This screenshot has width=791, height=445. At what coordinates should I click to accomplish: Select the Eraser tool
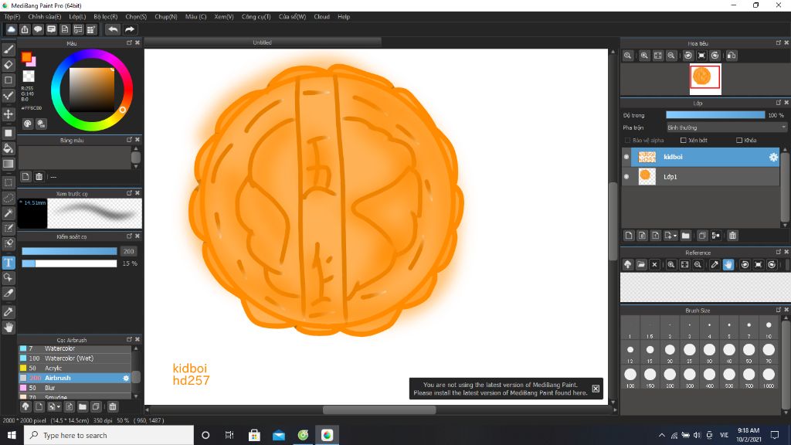pyautogui.click(x=8, y=65)
